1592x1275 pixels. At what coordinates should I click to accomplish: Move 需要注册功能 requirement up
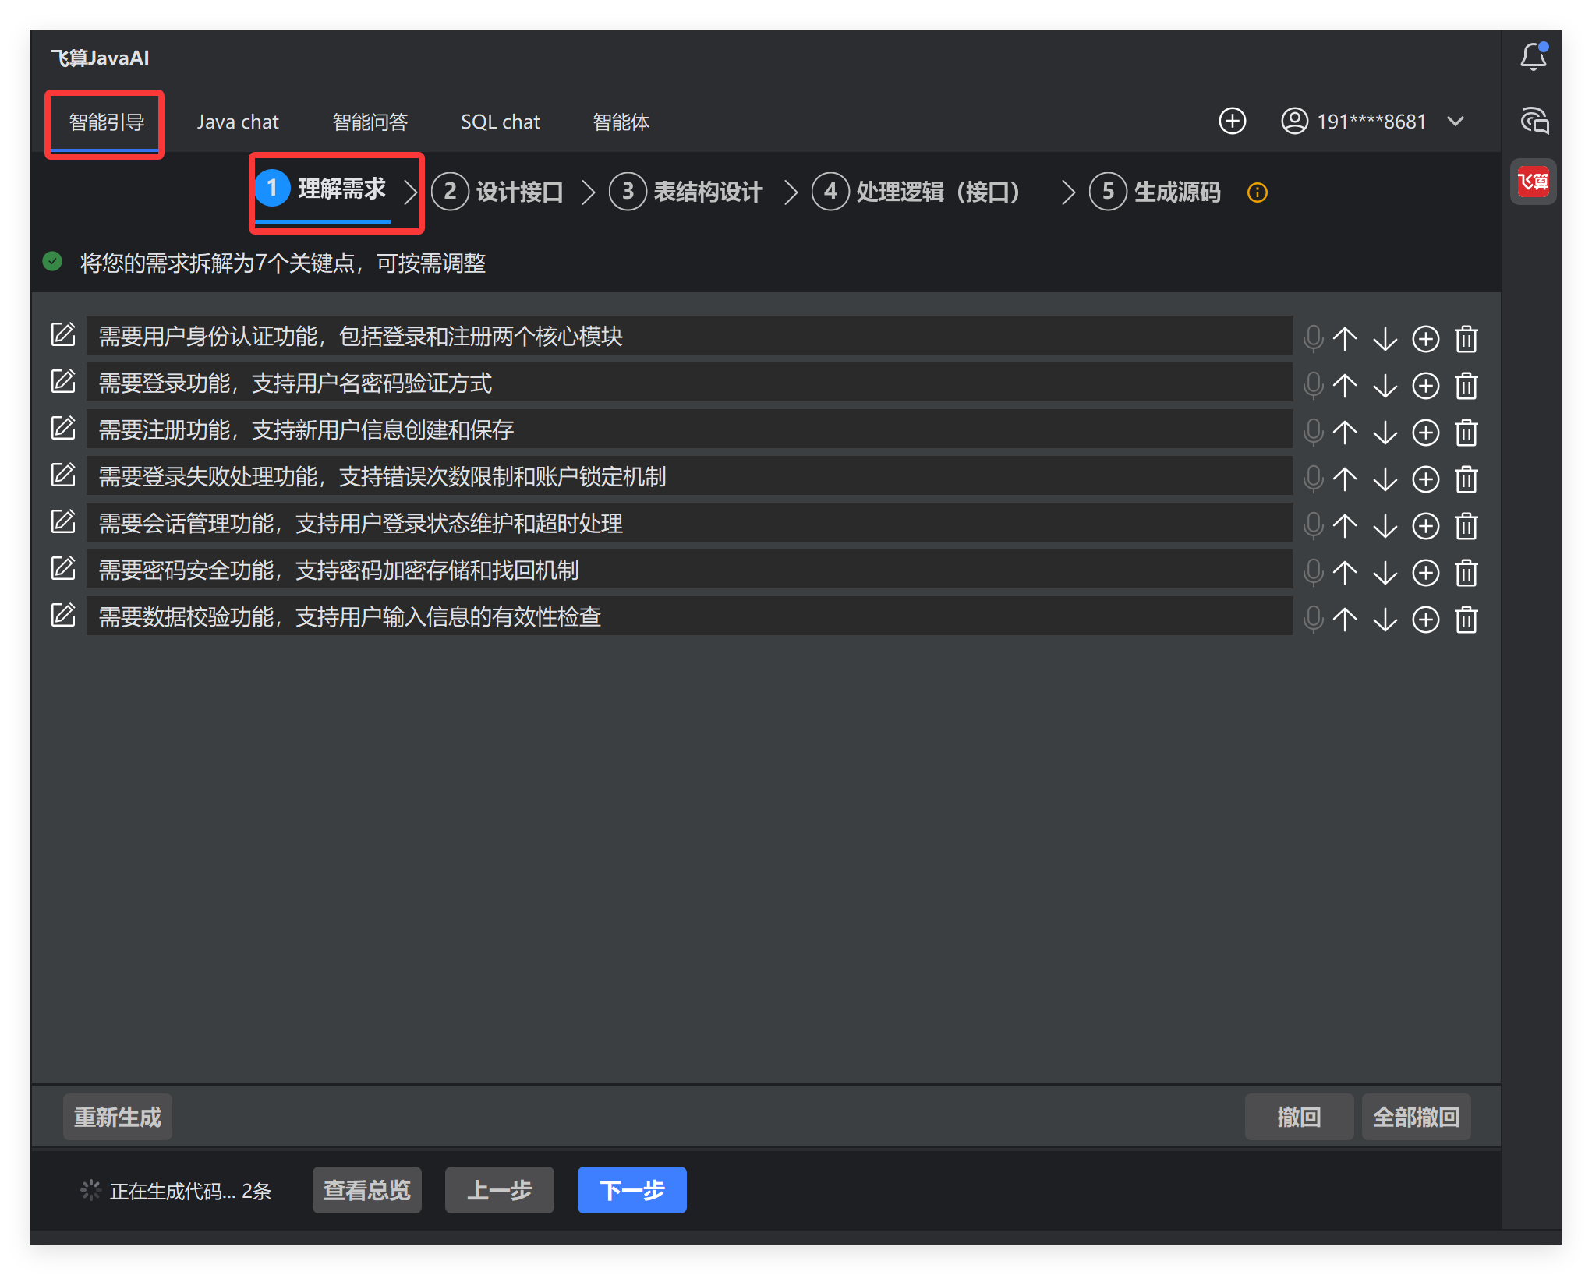(x=1345, y=433)
